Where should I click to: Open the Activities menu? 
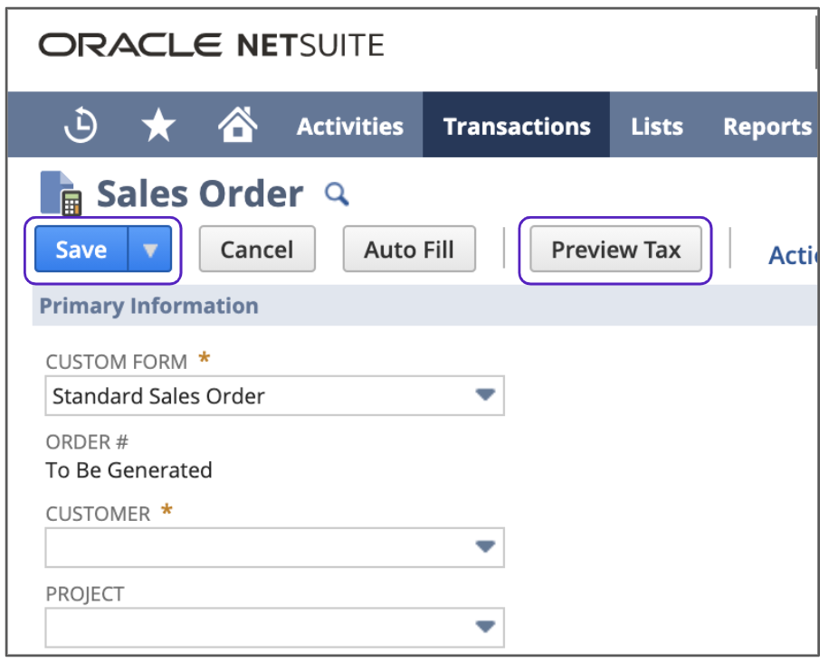(x=349, y=127)
